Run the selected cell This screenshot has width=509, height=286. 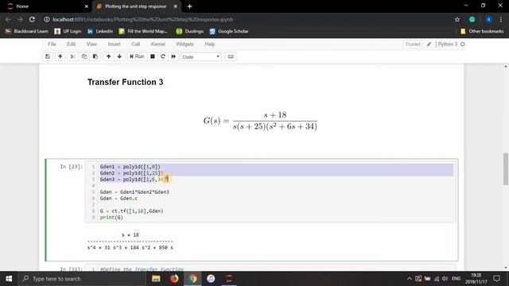point(137,56)
